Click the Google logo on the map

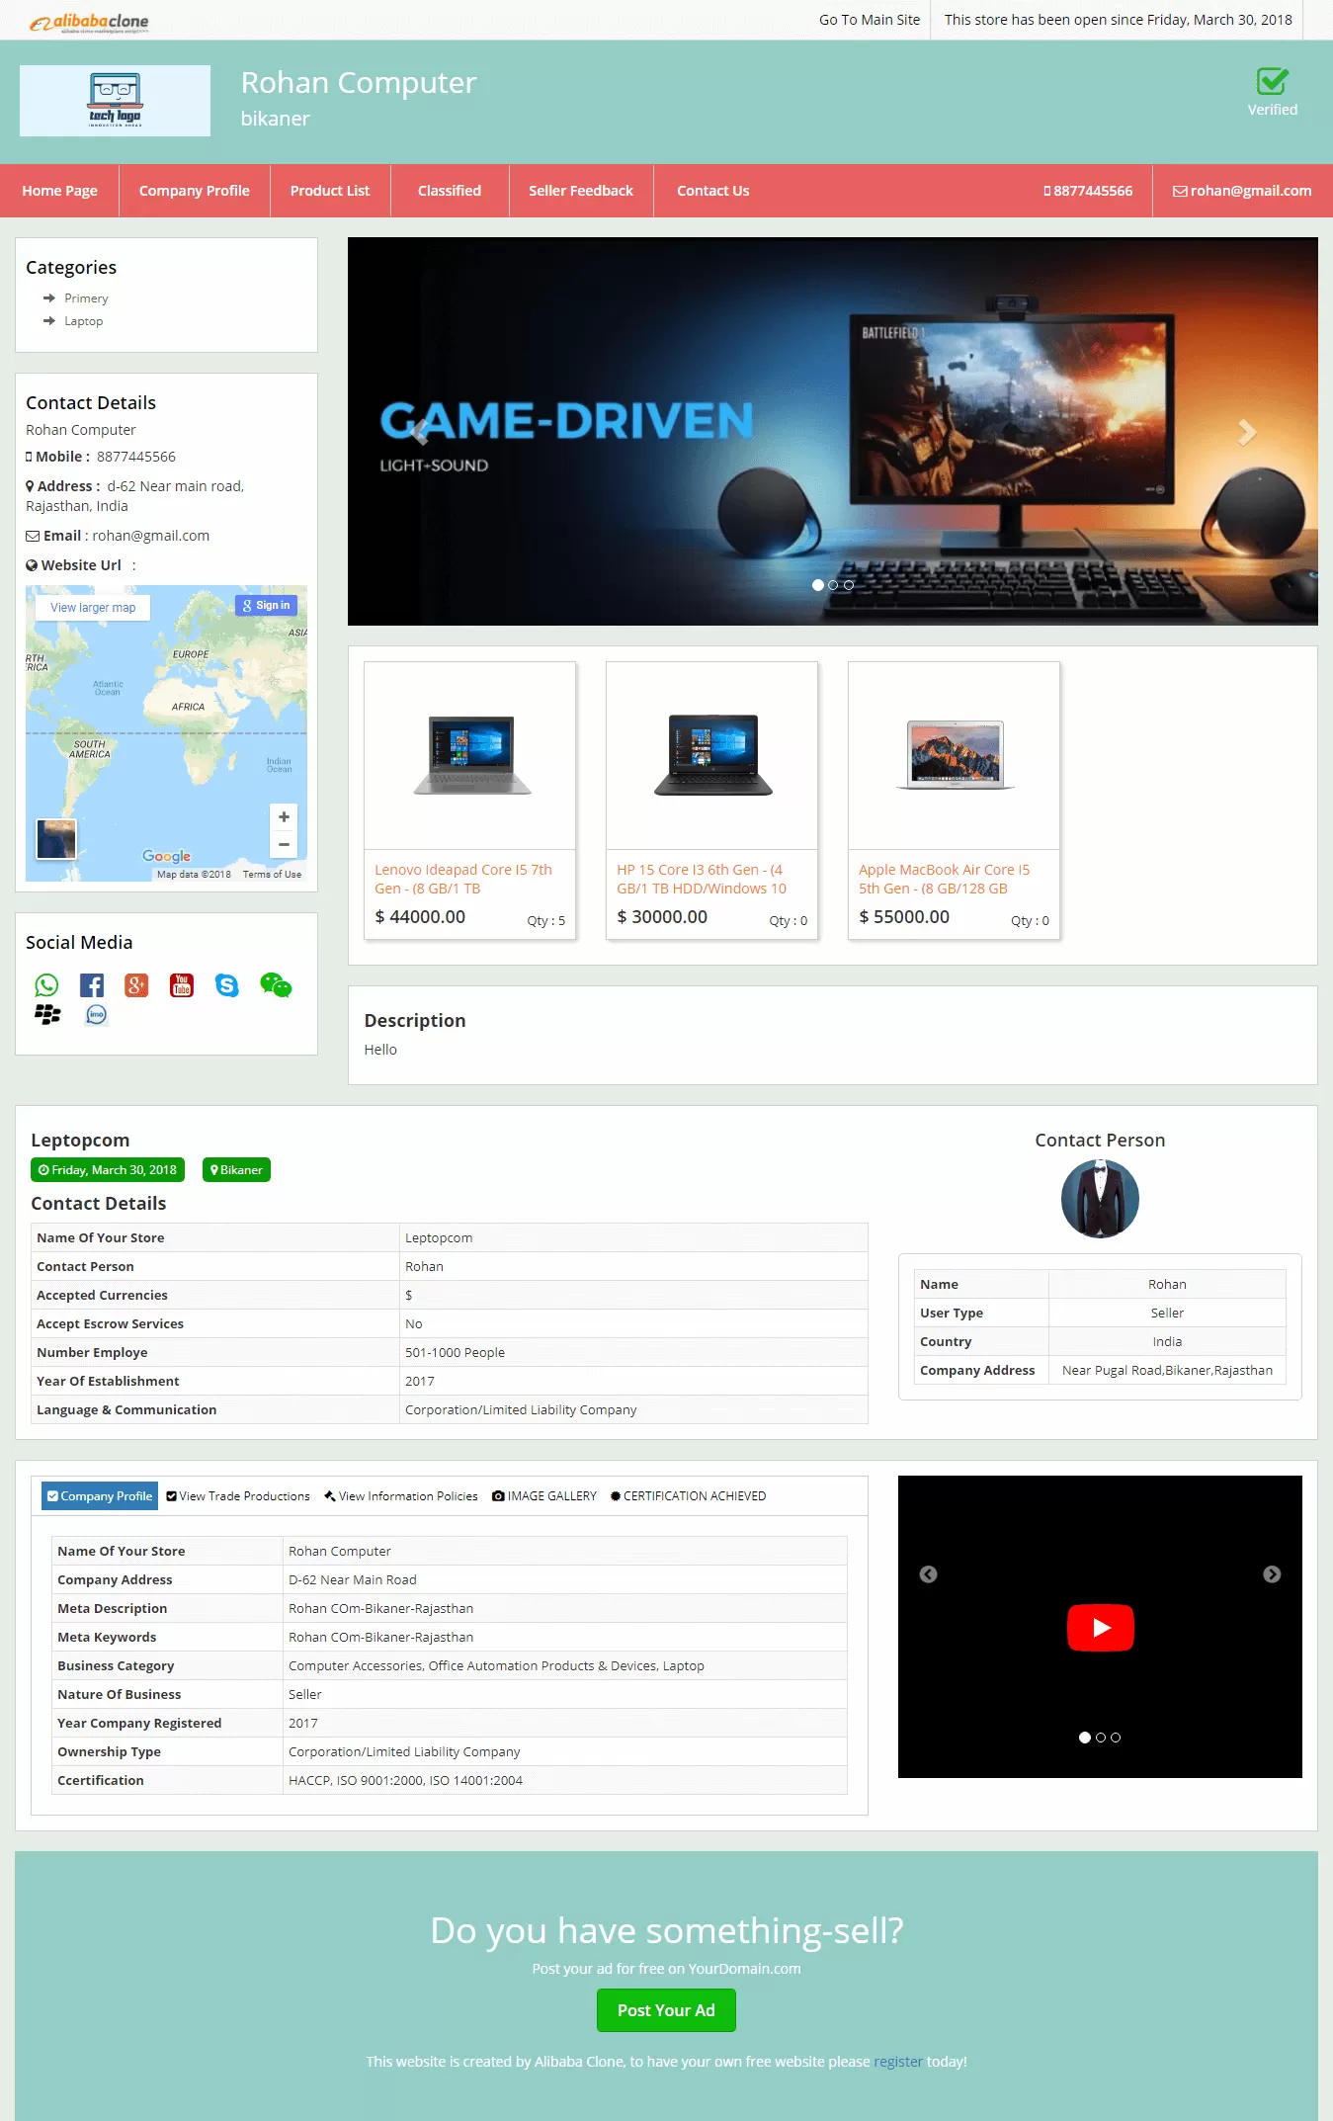pos(166,856)
